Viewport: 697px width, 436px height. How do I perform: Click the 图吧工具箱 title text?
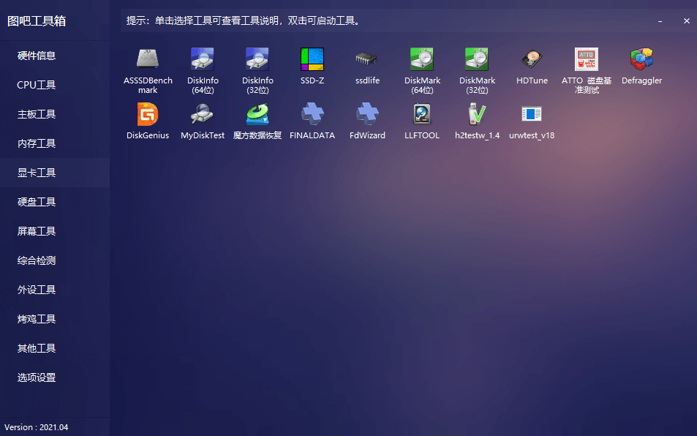37,21
